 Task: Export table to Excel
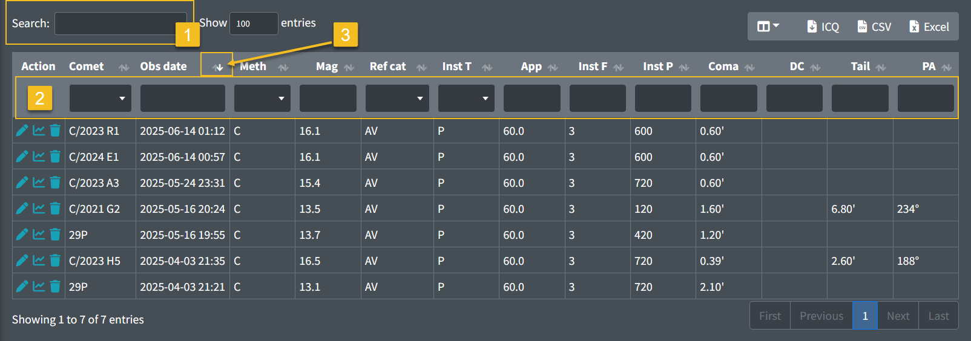click(x=929, y=27)
